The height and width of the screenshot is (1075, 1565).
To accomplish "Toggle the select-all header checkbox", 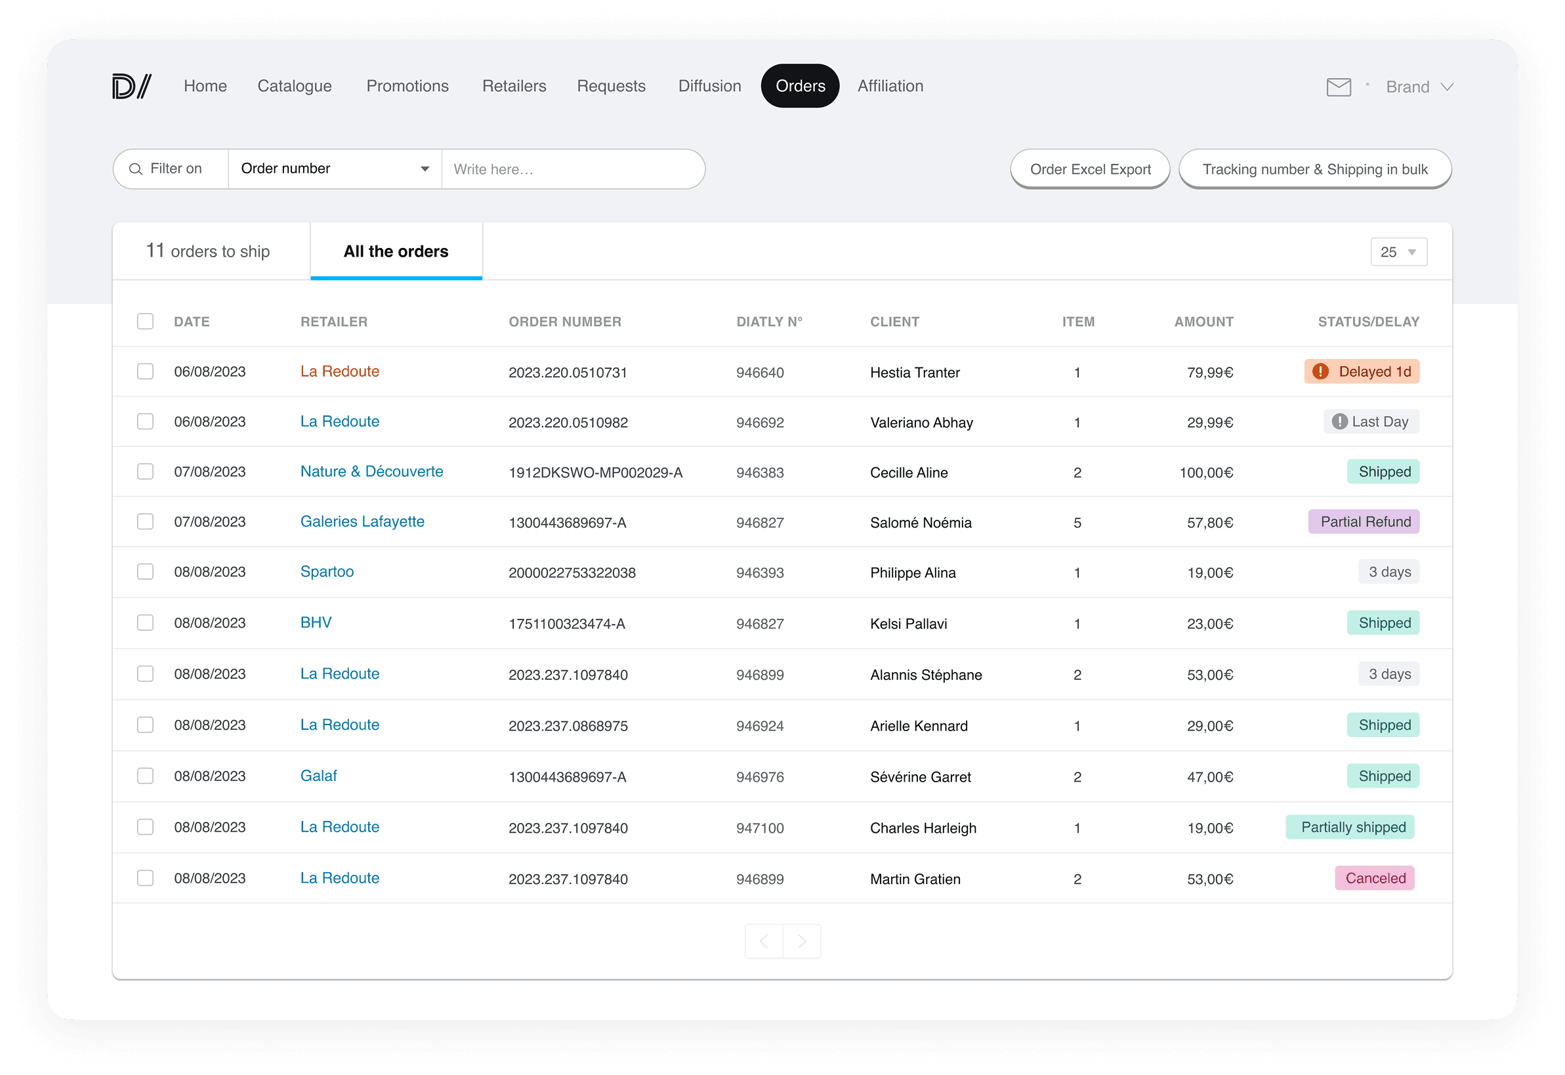I will 146,322.
